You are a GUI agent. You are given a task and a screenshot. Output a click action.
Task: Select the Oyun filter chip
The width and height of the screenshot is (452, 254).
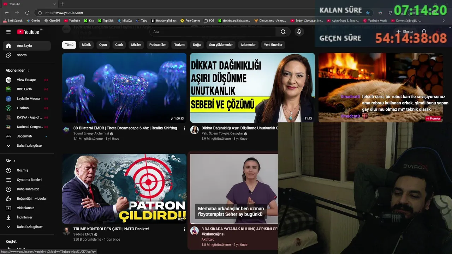[x=103, y=45]
